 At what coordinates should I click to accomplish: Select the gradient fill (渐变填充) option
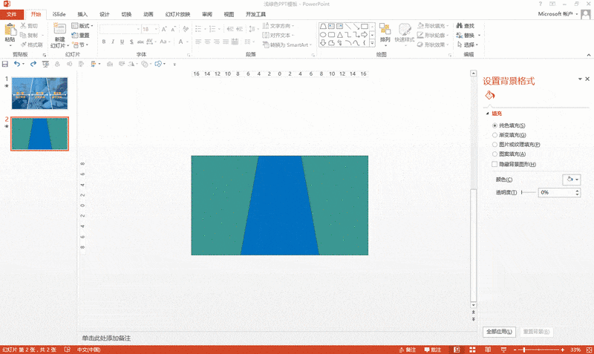tap(495, 135)
